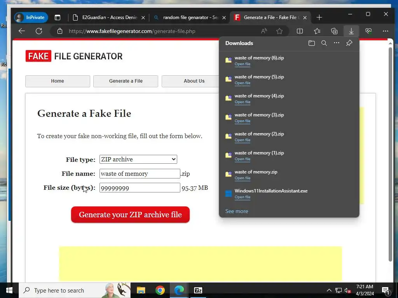
Task: Open Collections icon in toolbar
Action: coord(334,31)
